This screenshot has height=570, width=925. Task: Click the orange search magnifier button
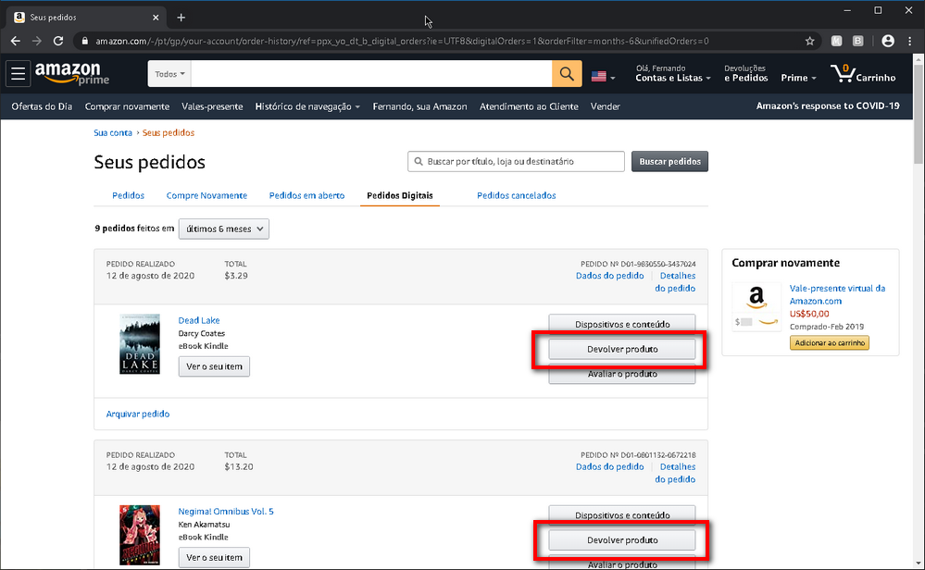pyautogui.click(x=567, y=74)
